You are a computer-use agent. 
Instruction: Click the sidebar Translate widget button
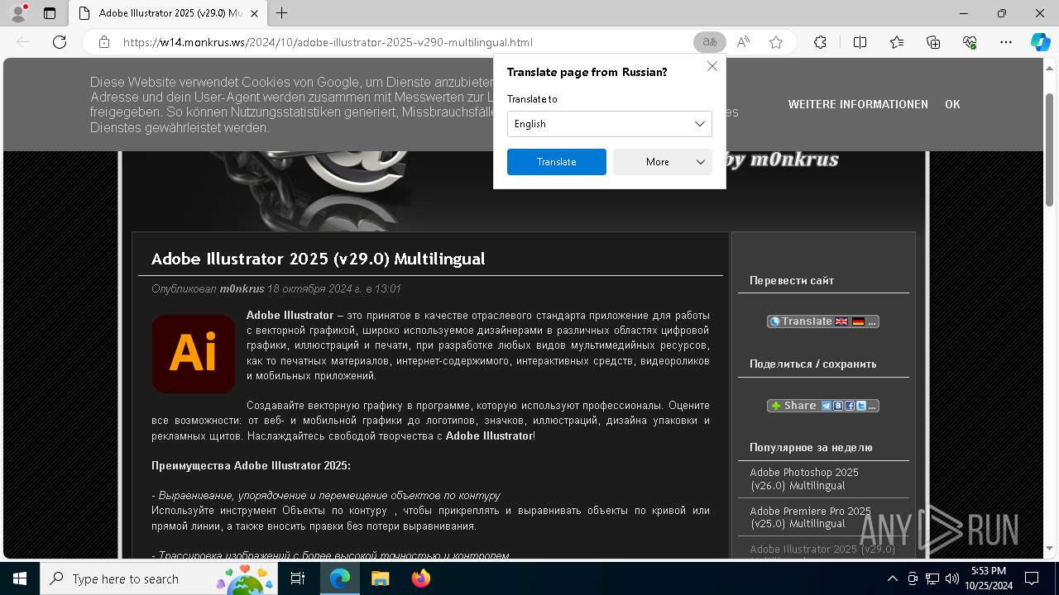point(823,321)
